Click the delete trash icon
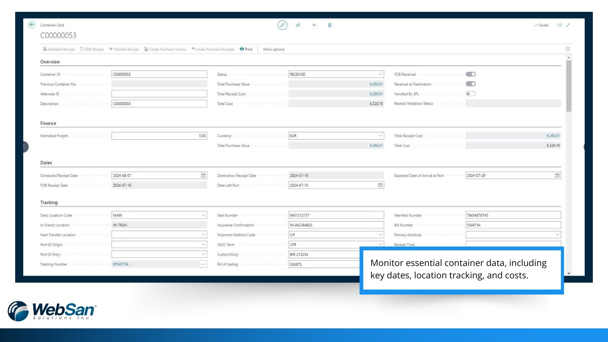This screenshot has height=342, width=608. (x=330, y=25)
